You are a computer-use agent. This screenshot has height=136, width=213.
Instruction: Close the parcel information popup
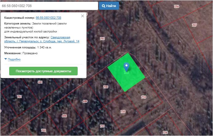pyautogui.click(x=82, y=16)
